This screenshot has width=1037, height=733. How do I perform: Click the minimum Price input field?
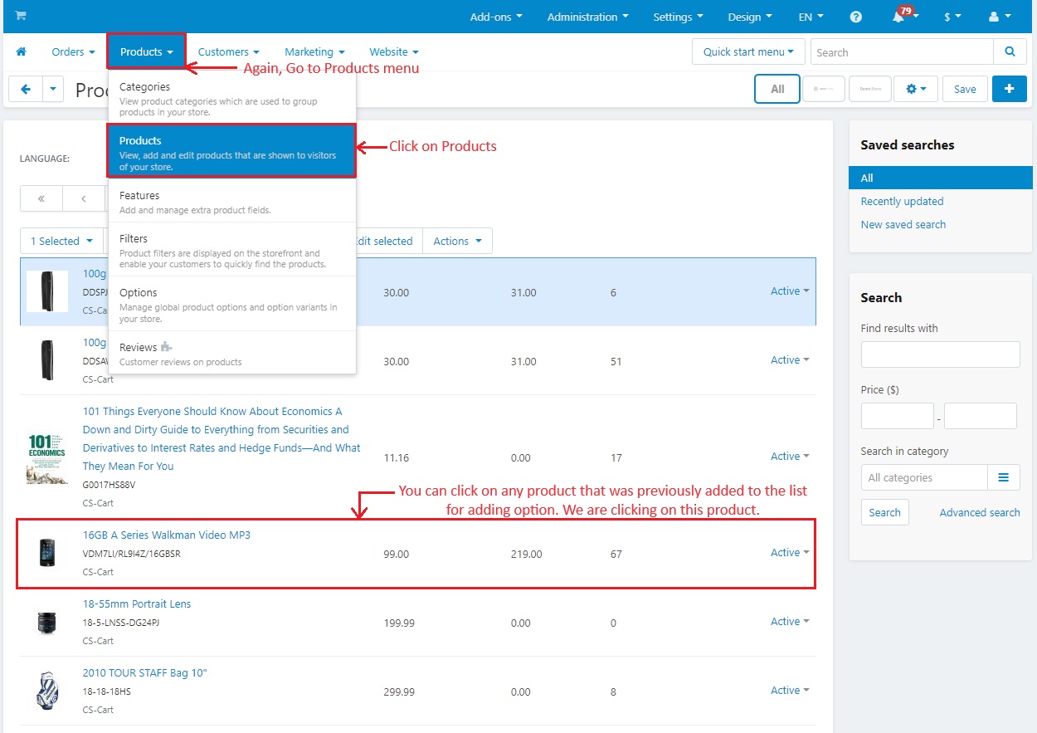coord(898,416)
